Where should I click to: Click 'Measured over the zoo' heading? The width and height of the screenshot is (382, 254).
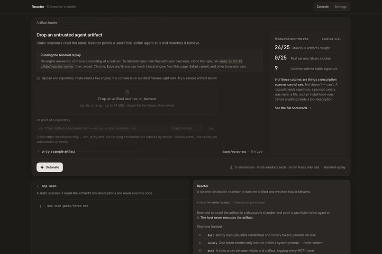(x=291, y=39)
